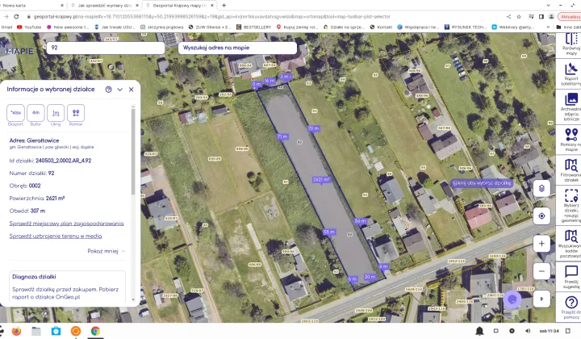The image size is (581, 339).
Task: Switch to Jak sprawdzić wymiary tab
Action: pyautogui.click(x=104, y=6)
